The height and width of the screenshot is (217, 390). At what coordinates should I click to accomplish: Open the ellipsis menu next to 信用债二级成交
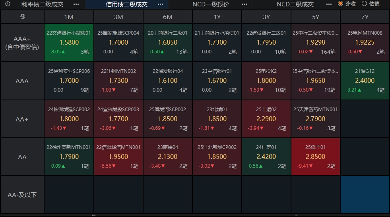tap(161, 4)
